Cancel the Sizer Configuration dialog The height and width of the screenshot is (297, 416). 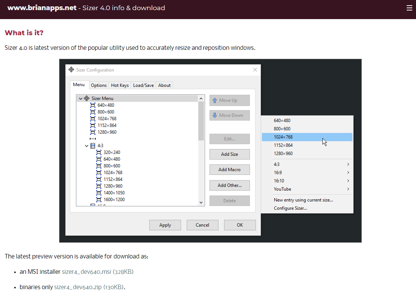coord(202,225)
